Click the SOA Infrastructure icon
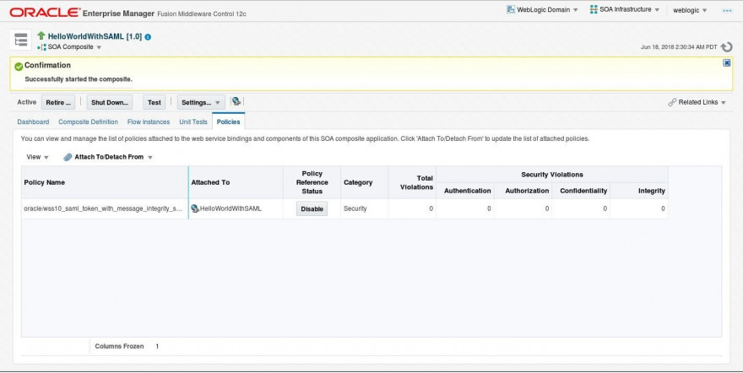Image resolution: width=743 pixels, height=373 pixels. [x=594, y=9]
